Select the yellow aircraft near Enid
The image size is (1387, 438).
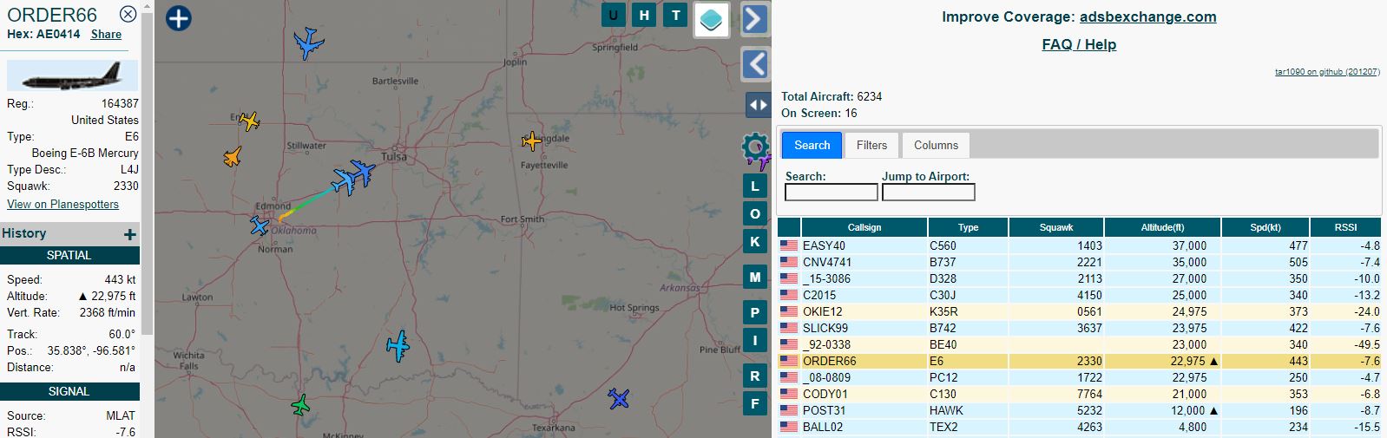[249, 121]
